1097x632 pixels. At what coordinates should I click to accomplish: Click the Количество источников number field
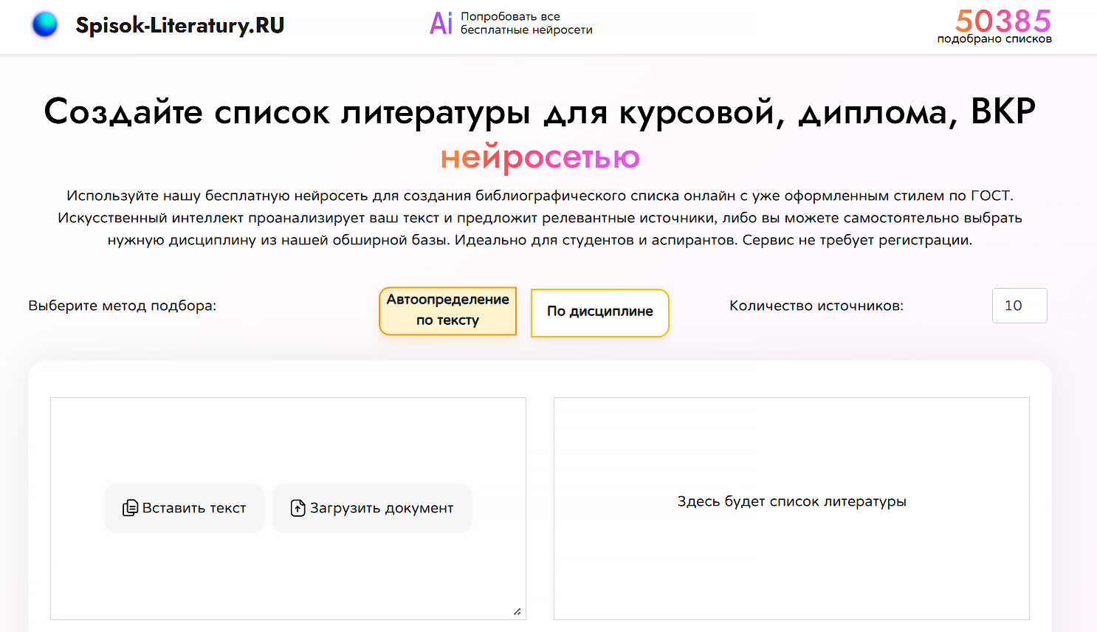tap(1019, 305)
